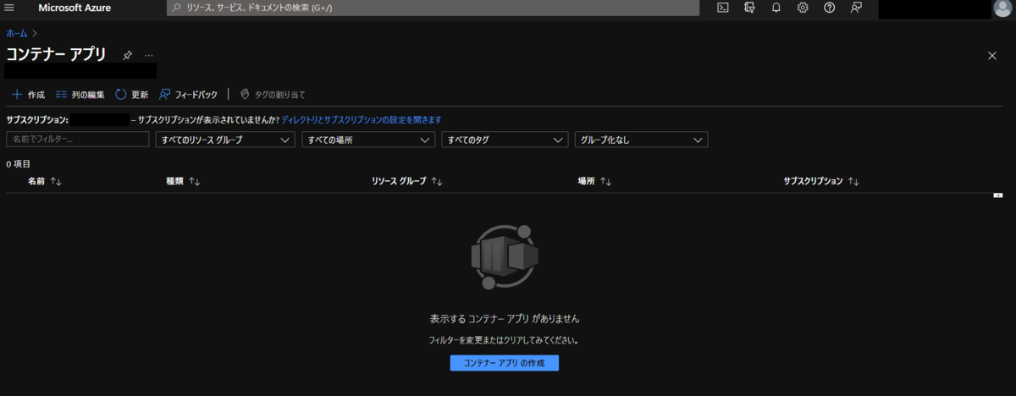Pin the コンテナー アプリ page
This screenshot has height=396, width=1016.
127,55
